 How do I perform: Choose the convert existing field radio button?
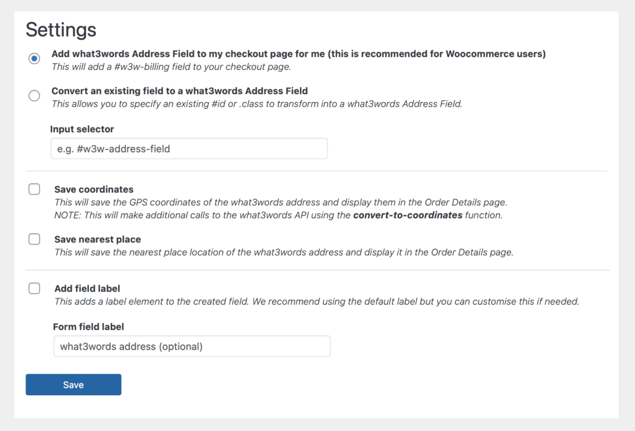tap(35, 96)
